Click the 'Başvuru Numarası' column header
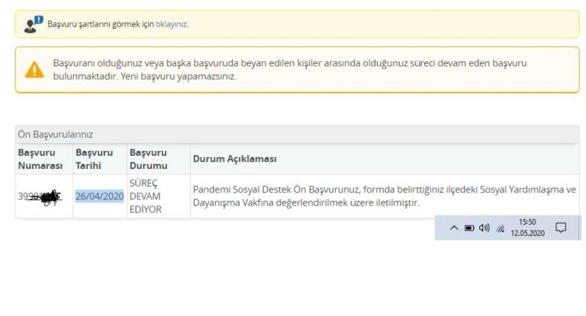The height and width of the screenshot is (316, 586). 40,158
